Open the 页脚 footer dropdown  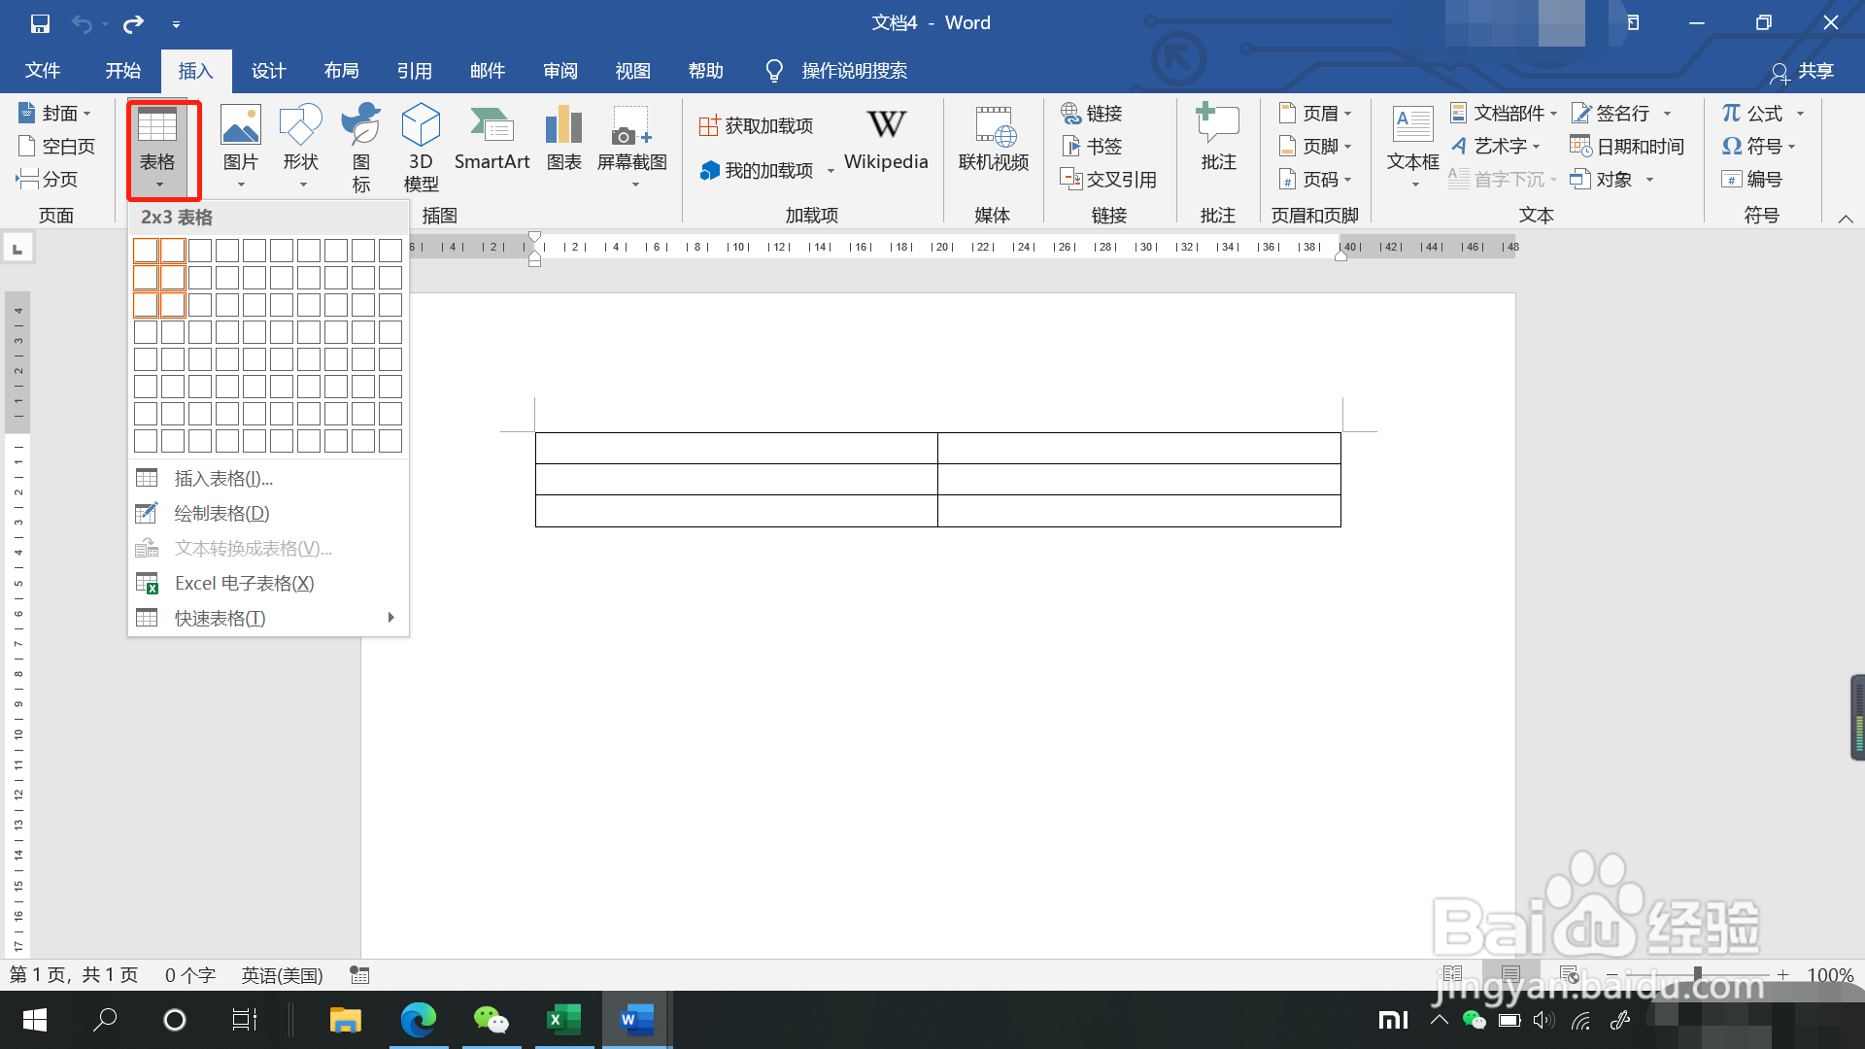tap(1316, 147)
